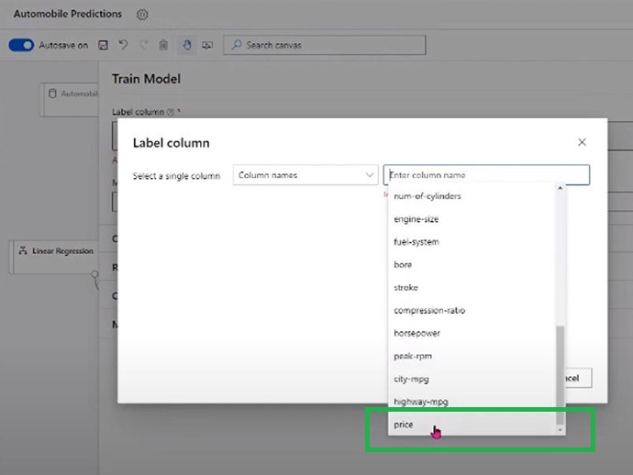Click the save pipeline icon
This screenshot has height=475, width=633.
103,45
